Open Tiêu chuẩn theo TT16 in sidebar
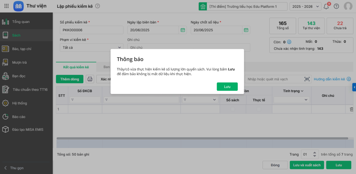The width and height of the screenshot is (356, 174). point(26,90)
